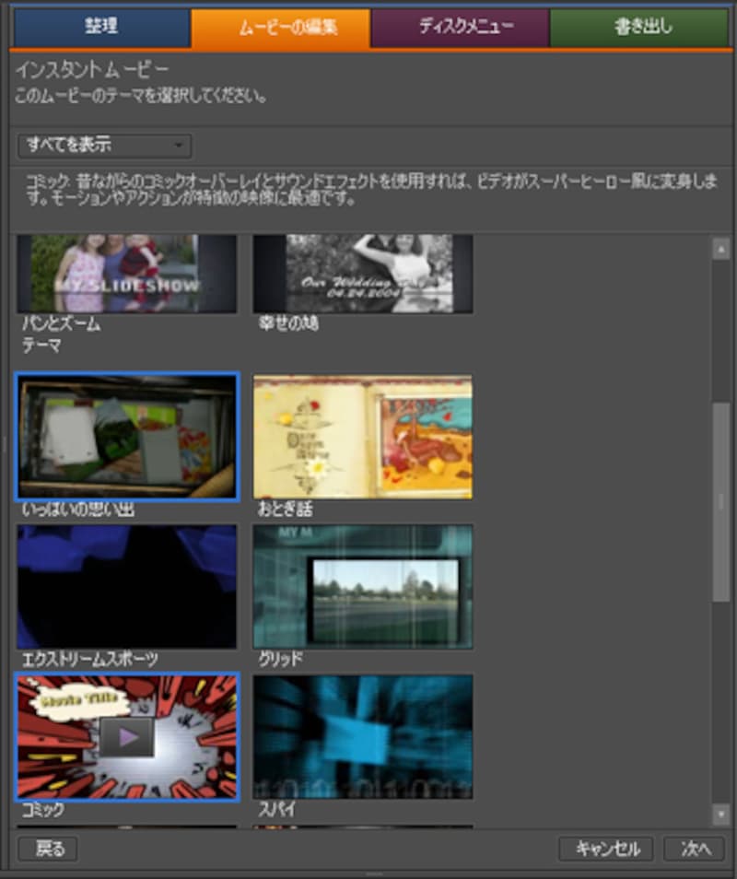Go to the 書き出し tab
Screen dimensions: 737x879
[640, 27]
